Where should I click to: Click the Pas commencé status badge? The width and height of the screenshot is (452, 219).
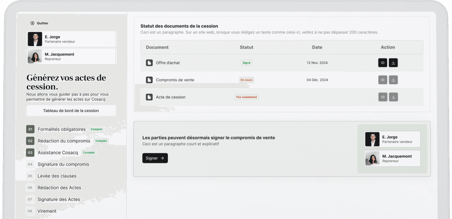(247, 97)
